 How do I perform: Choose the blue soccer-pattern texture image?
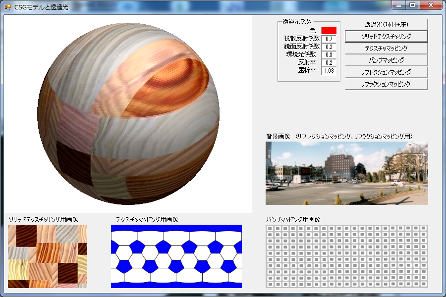pos(176,256)
